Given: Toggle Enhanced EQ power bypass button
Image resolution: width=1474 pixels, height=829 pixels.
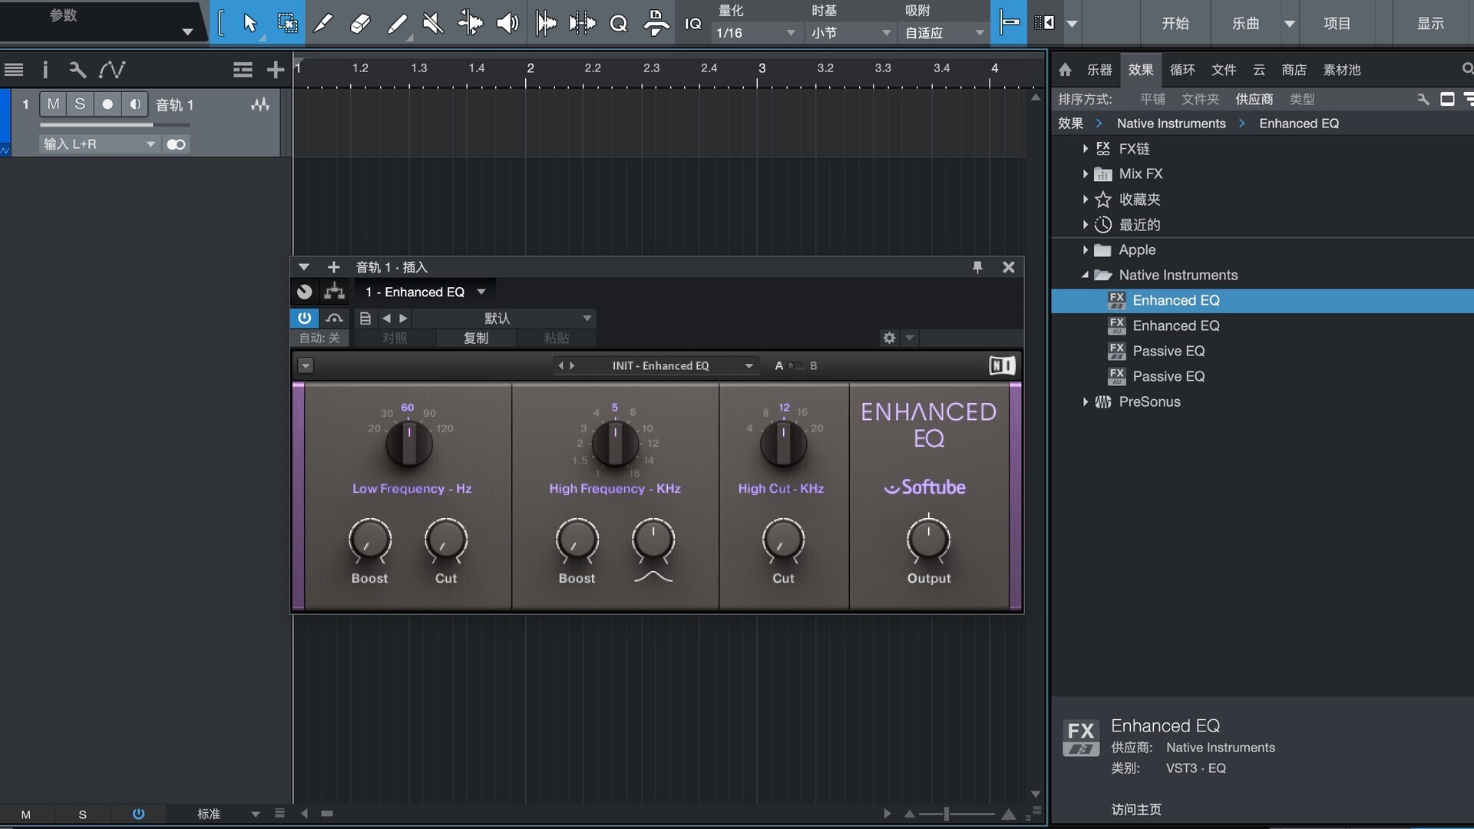Looking at the screenshot, I should coord(304,318).
